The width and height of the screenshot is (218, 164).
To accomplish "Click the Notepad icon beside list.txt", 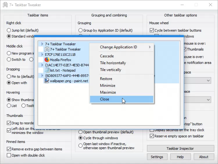I will pos(47,70).
